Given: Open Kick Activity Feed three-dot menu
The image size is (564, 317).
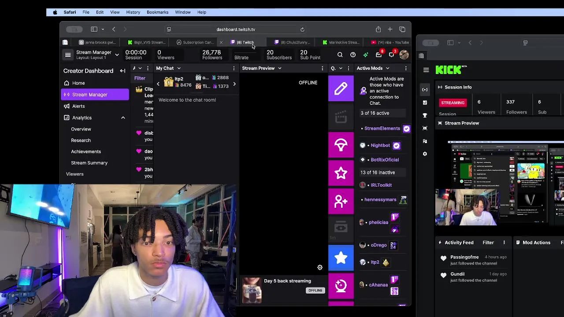Looking at the screenshot, I should pos(504,243).
